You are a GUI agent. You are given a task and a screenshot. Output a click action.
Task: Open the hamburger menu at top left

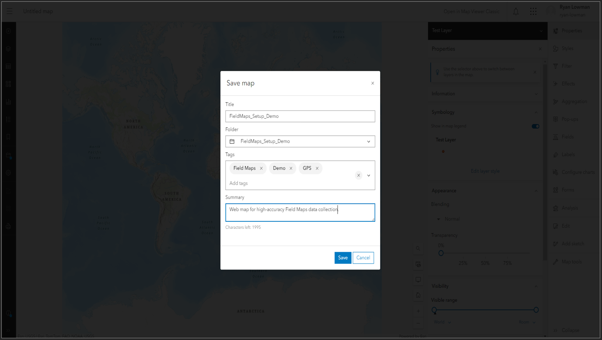pos(9,11)
